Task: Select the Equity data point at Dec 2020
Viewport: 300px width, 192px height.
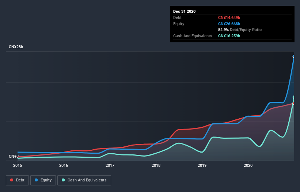Action: coord(294,56)
